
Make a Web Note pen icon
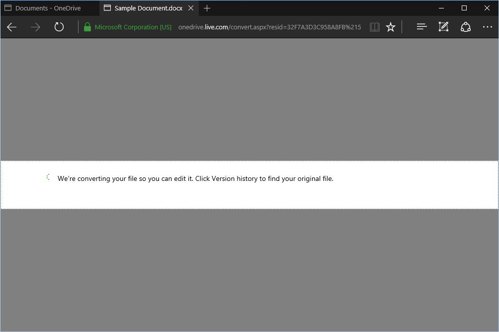click(443, 27)
